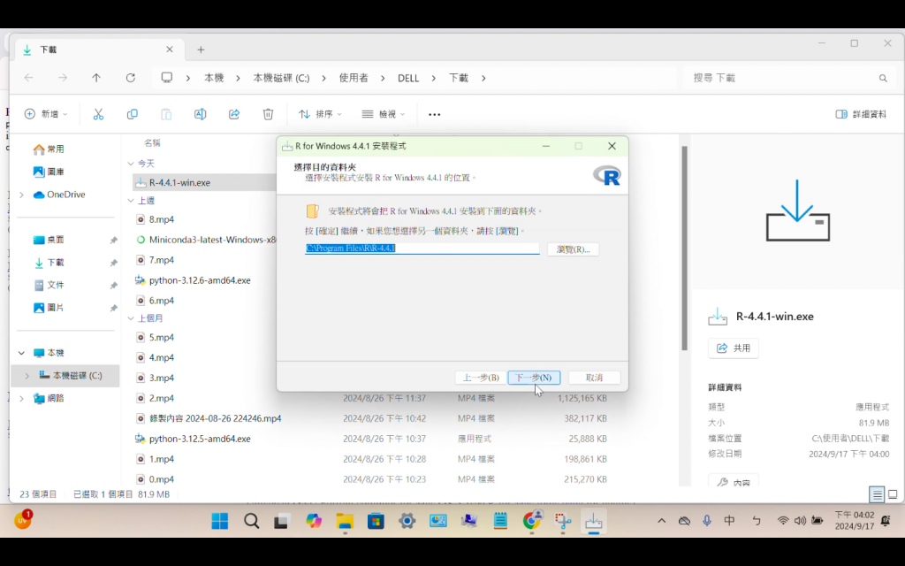Open Microsoft Store from taskbar
This screenshot has height=566, width=905.
[376, 521]
